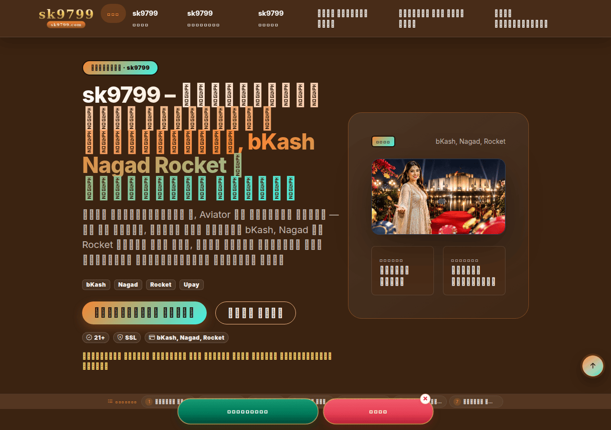611x430 pixels.
Task: Click the casino woman promo image
Action: pyautogui.click(x=438, y=196)
